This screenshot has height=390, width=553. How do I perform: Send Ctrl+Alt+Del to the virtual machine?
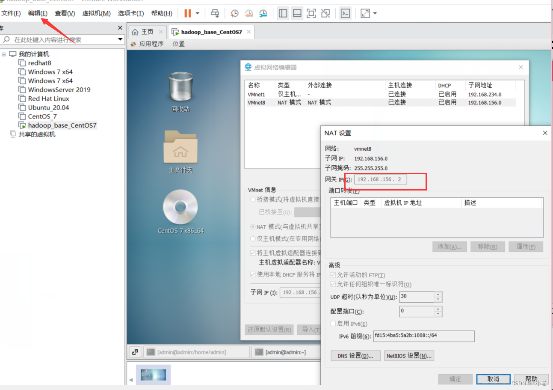pyautogui.click(x=215, y=13)
